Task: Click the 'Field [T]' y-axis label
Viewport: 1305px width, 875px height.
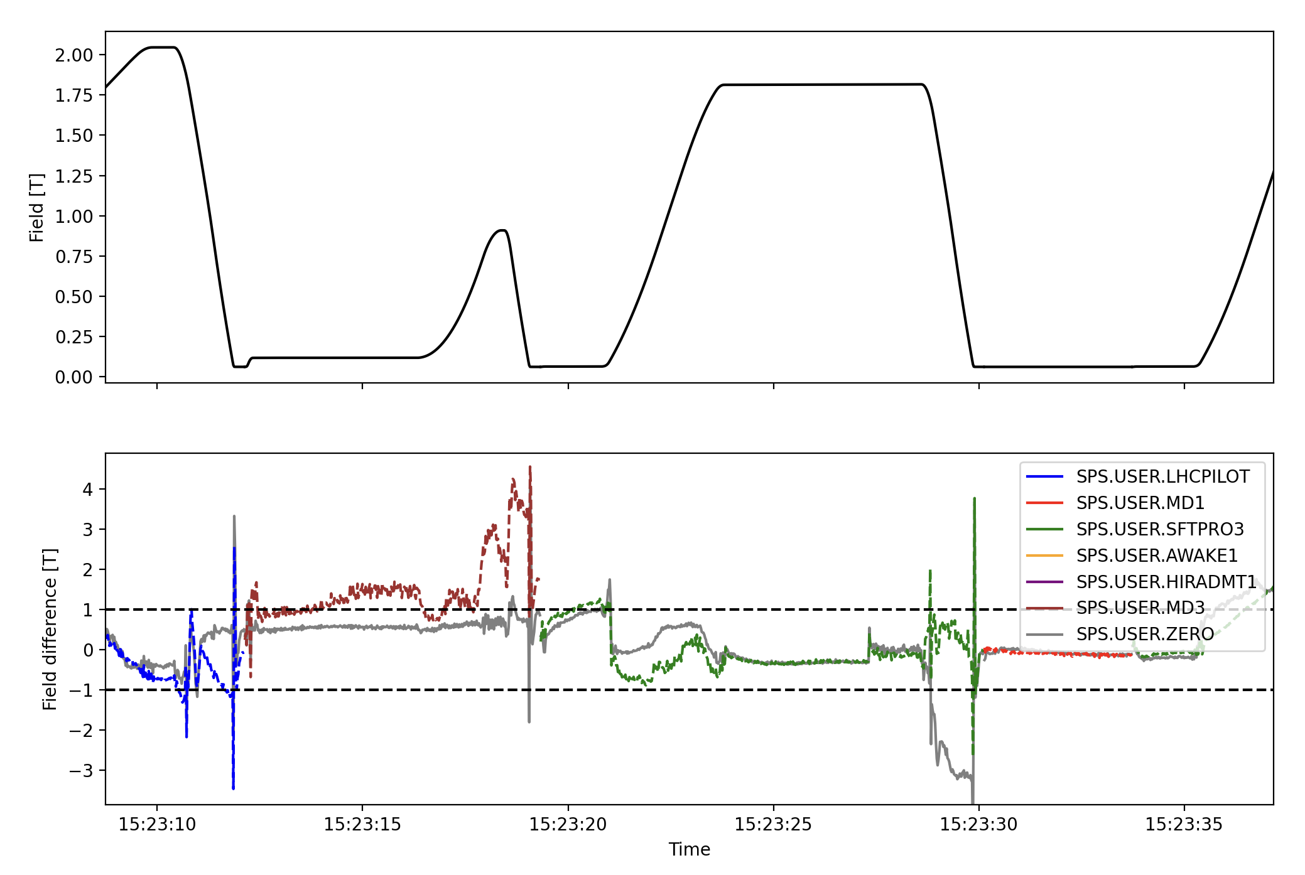Action: point(37,208)
